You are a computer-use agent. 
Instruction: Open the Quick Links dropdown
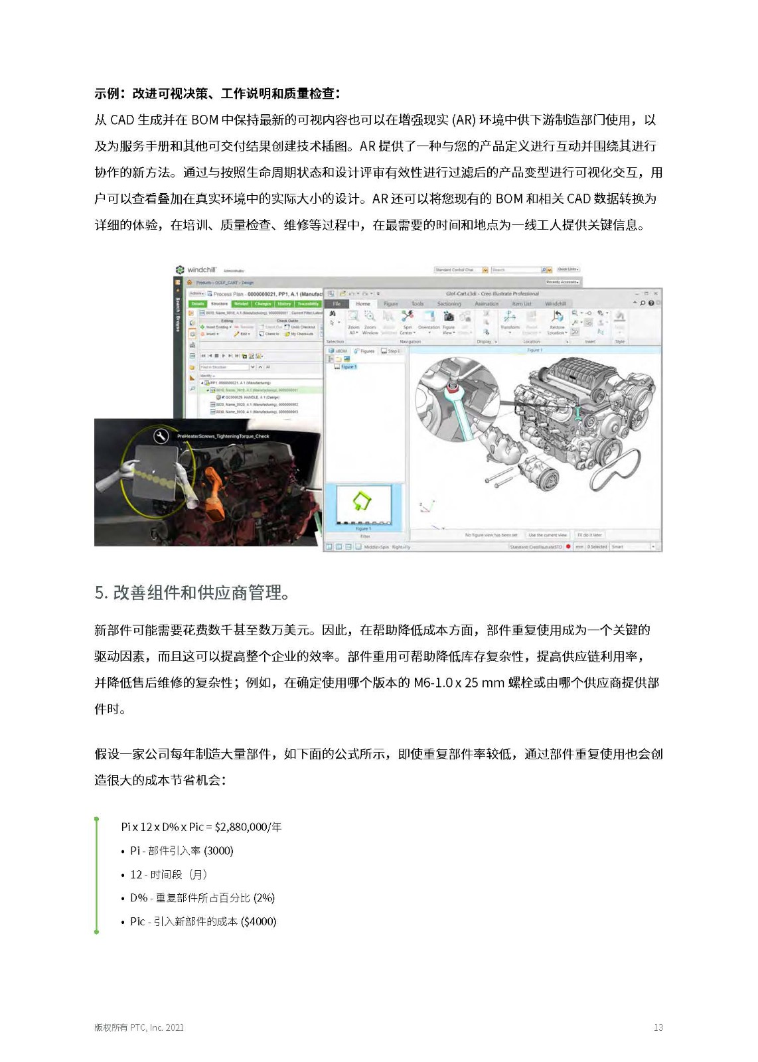[x=568, y=269]
